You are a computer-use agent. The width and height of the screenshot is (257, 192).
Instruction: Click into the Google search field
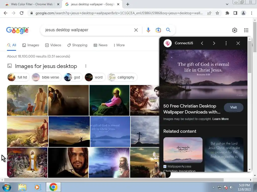(89, 30)
